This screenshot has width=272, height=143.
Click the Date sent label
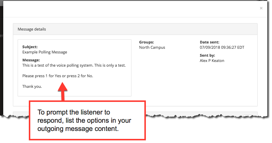210,42
